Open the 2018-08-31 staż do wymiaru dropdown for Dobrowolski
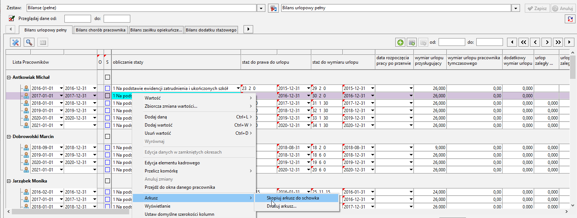 coord(372,148)
